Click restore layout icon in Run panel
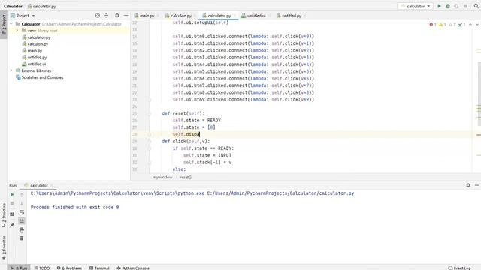The width and height of the screenshot is (481, 270). click(x=12, y=214)
